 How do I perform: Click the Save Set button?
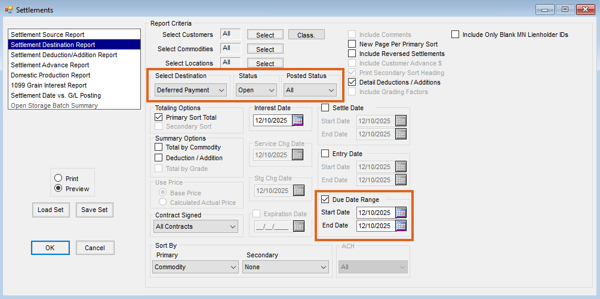point(94,210)
